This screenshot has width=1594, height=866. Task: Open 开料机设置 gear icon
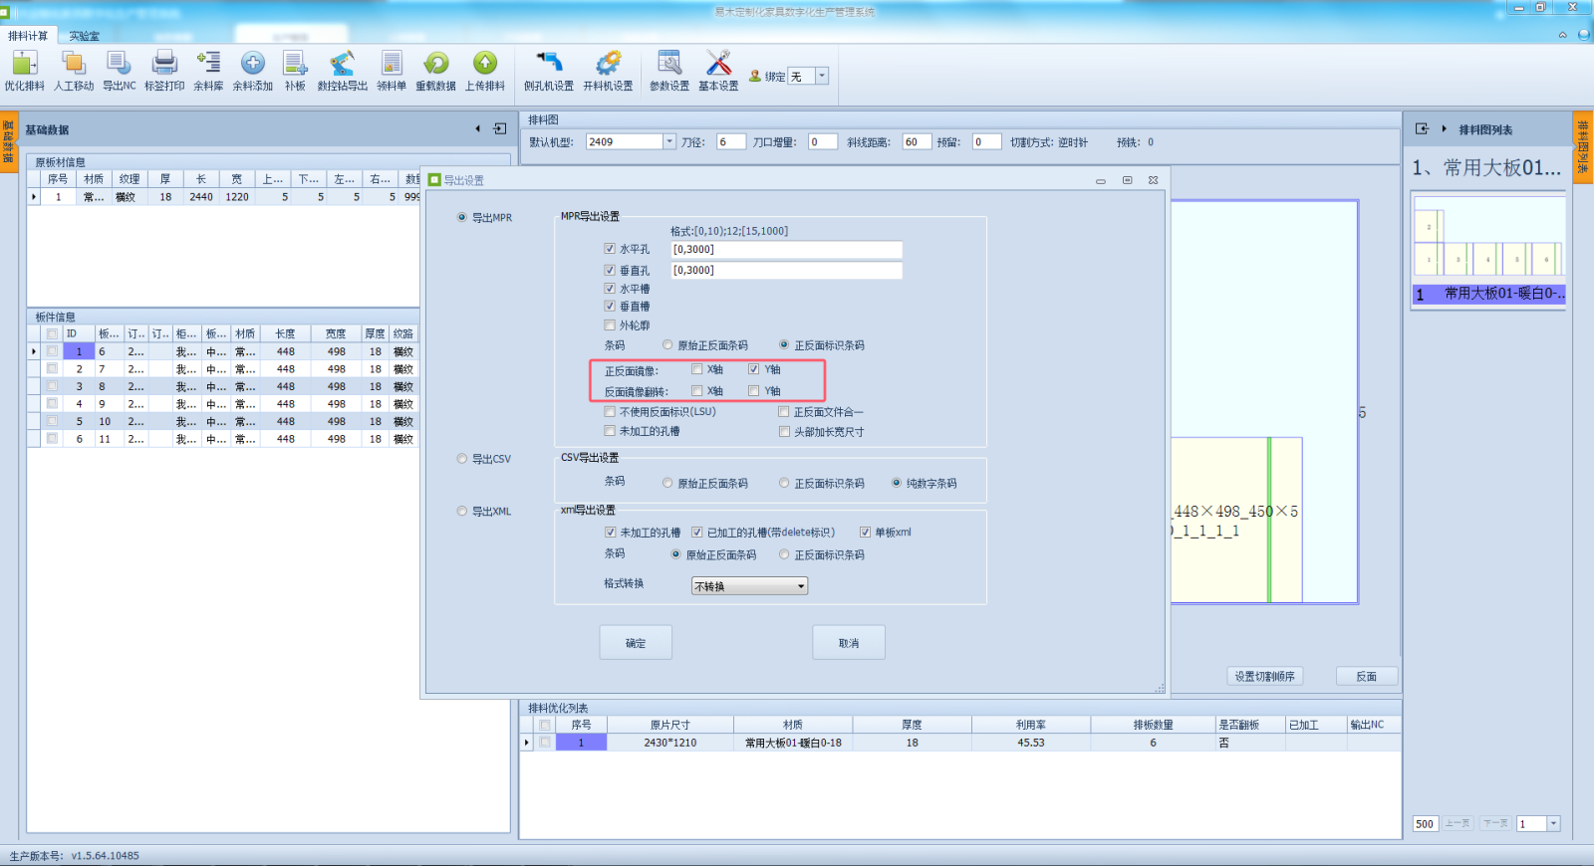coord(608,71)
